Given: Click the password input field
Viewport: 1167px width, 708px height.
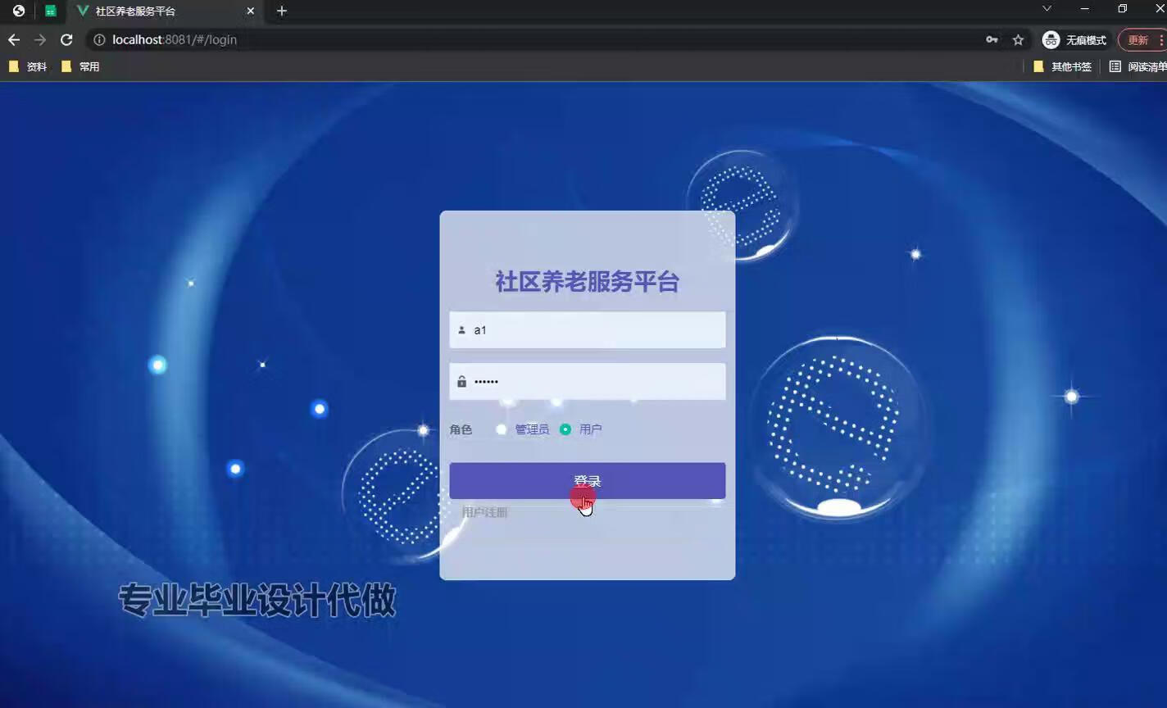Looking at the screenshot, I should pyautogui.click(x=587, y=381).
